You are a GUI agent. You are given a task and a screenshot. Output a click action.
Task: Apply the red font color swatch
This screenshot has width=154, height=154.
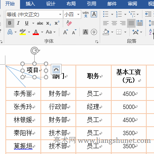36,32
